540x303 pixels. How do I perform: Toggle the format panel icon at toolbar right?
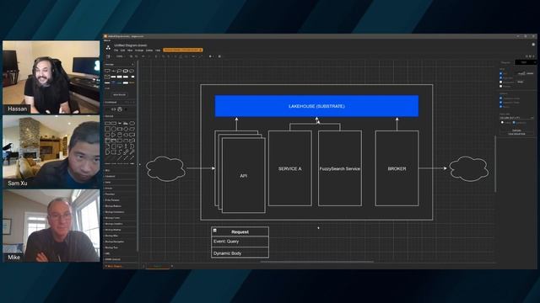pos(531,56)
